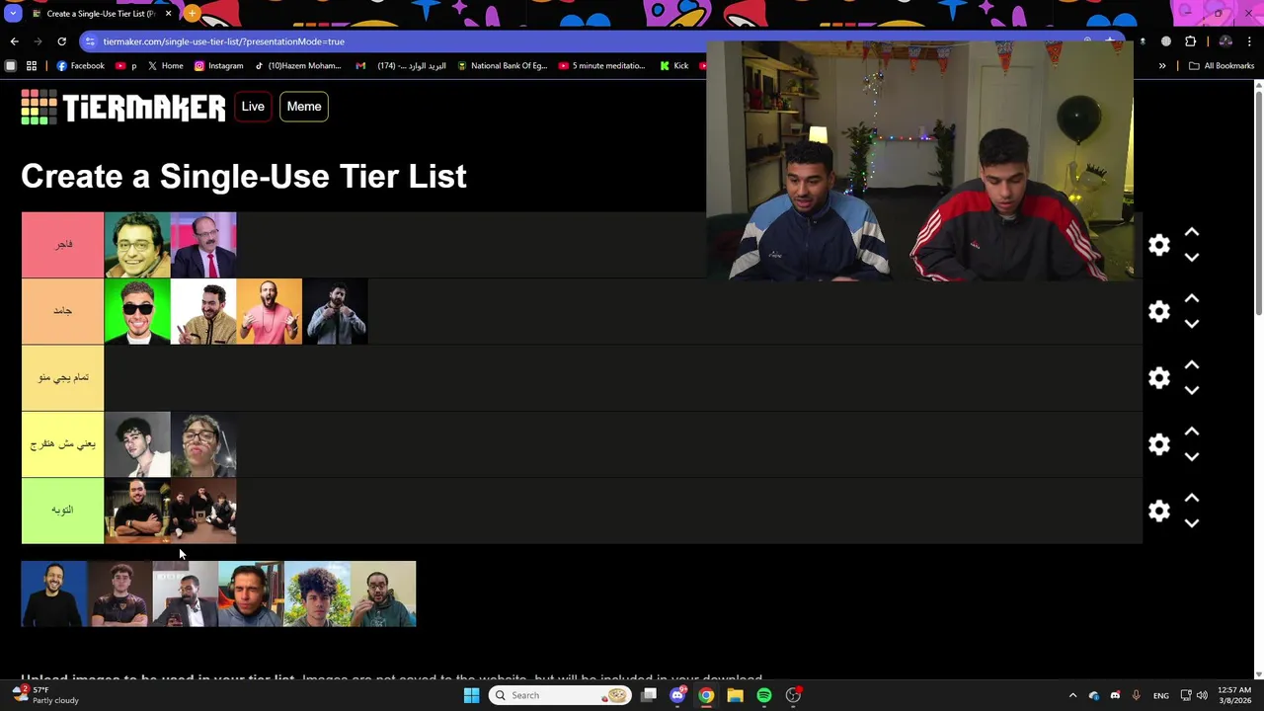
Task: Move the bright yellow fourth tier up
Action: point(1192,432)
